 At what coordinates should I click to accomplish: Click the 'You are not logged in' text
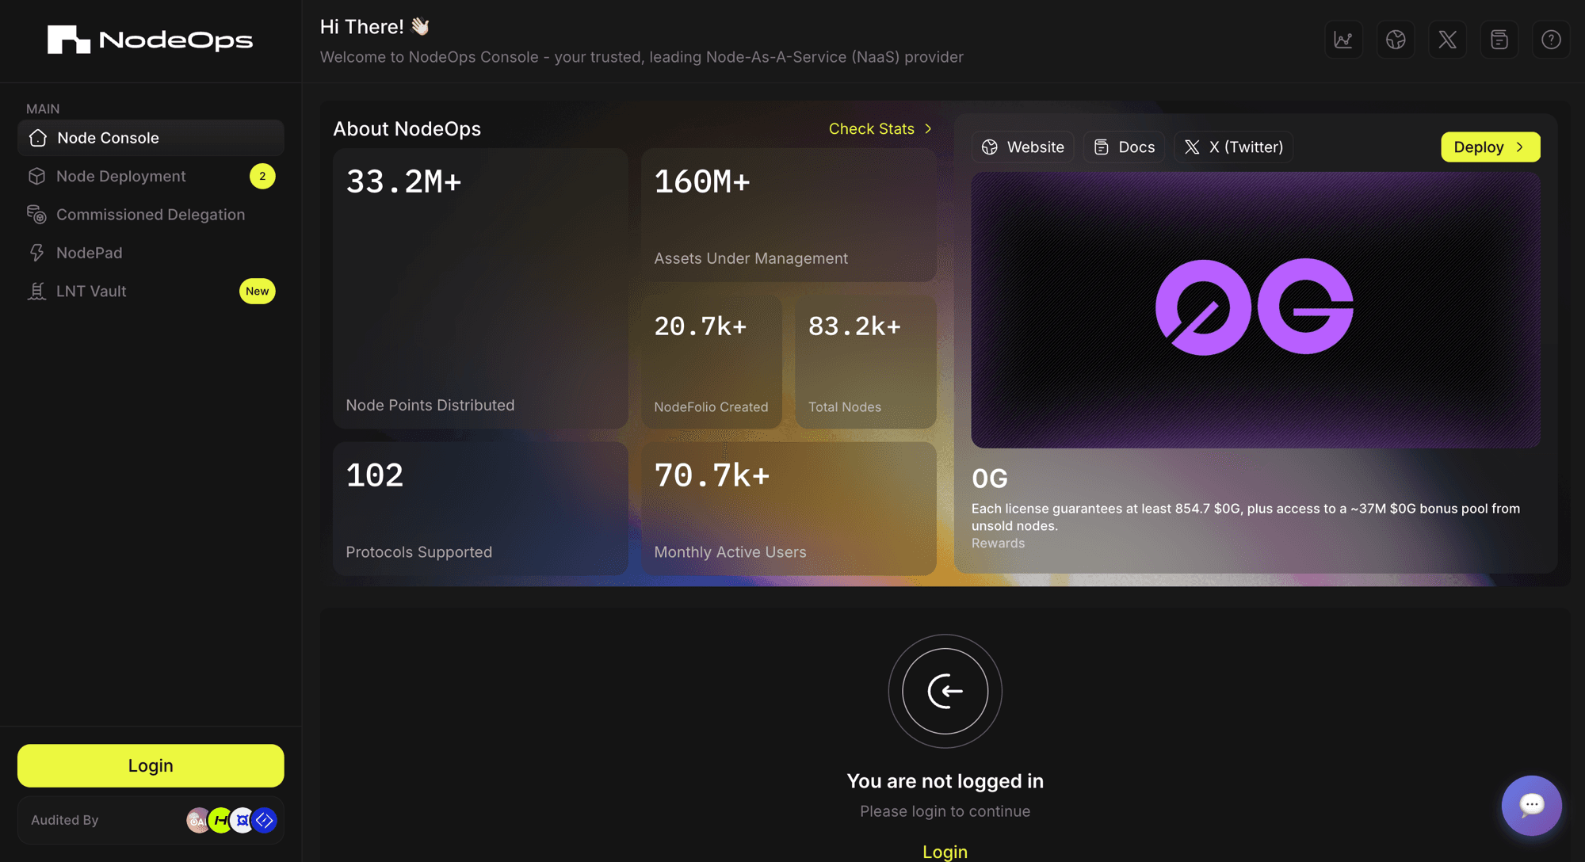[x=945, y=781]
